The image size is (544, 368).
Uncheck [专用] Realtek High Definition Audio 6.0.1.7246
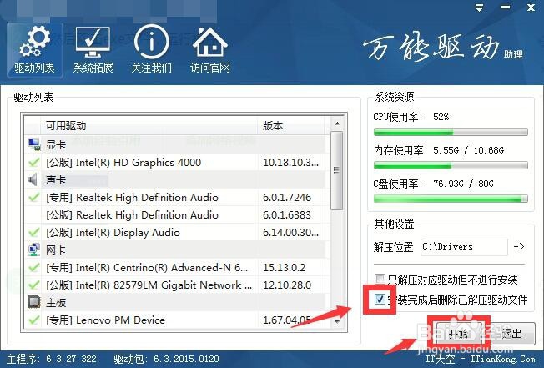point(33,198)
